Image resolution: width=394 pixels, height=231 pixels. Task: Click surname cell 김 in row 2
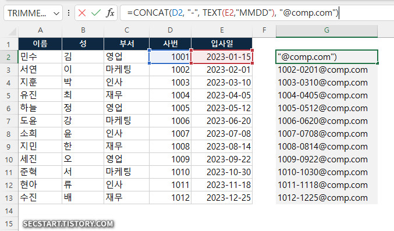pyautogui.click(x=83, y=57)
